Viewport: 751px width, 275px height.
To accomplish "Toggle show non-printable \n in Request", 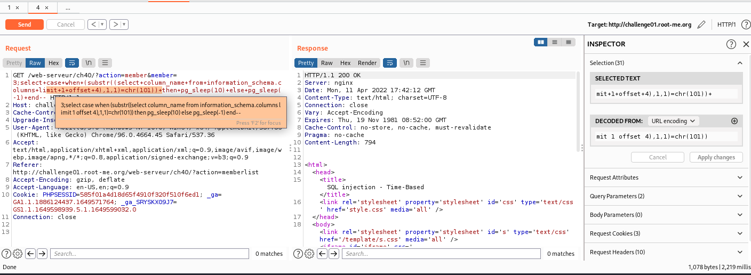I will pyautogui.click(x=89, y=63).
